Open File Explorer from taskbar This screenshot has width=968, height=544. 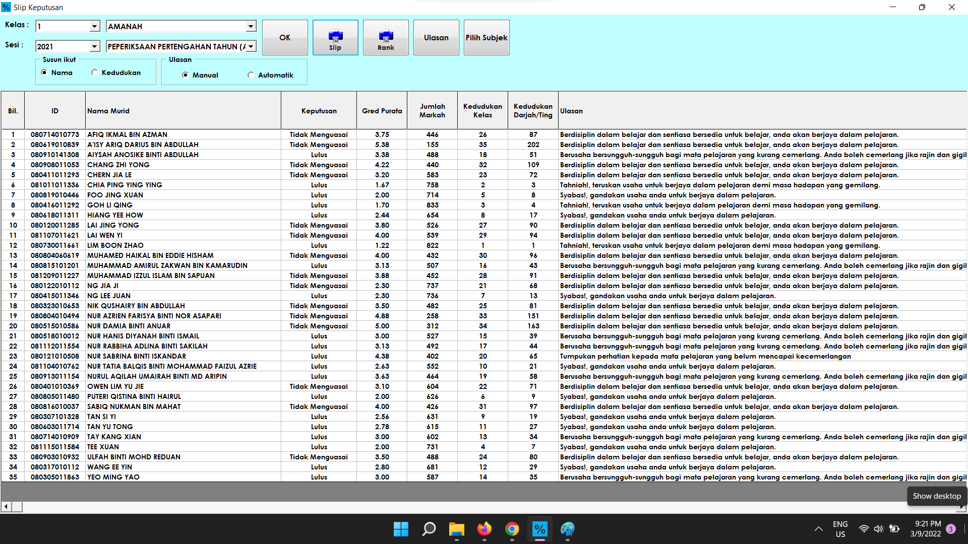[x=456, y=529]
